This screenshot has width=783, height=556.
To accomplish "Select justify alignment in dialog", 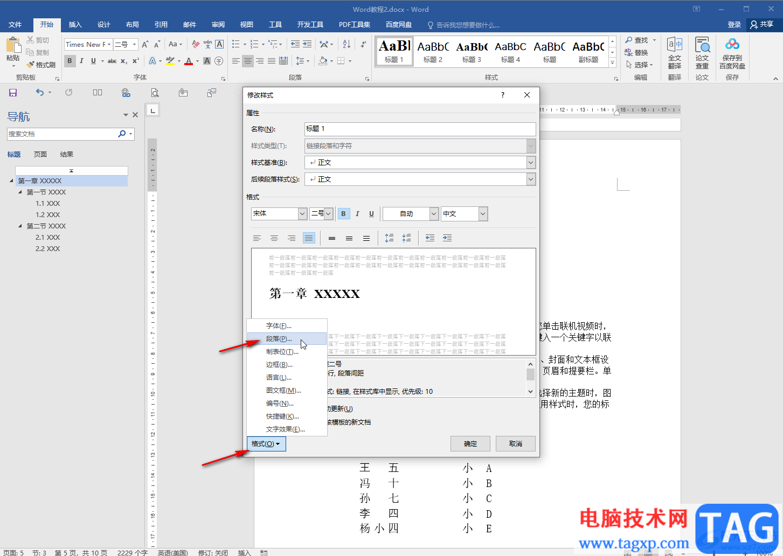I will 309,238.
